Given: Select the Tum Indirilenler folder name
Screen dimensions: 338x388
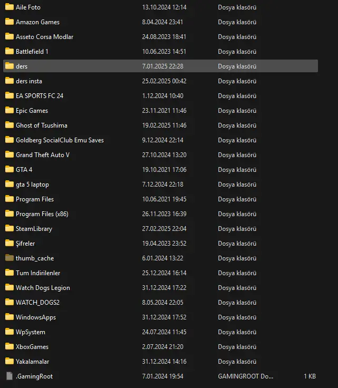Looking at the screenshot, I should pyautogui.click(x=38, y=273).
